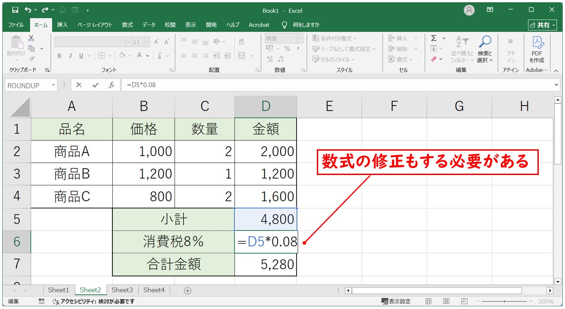
Task: Select column D header
Action: [266, 106]
